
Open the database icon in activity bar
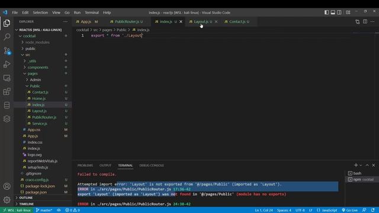[x=7, y=105]
